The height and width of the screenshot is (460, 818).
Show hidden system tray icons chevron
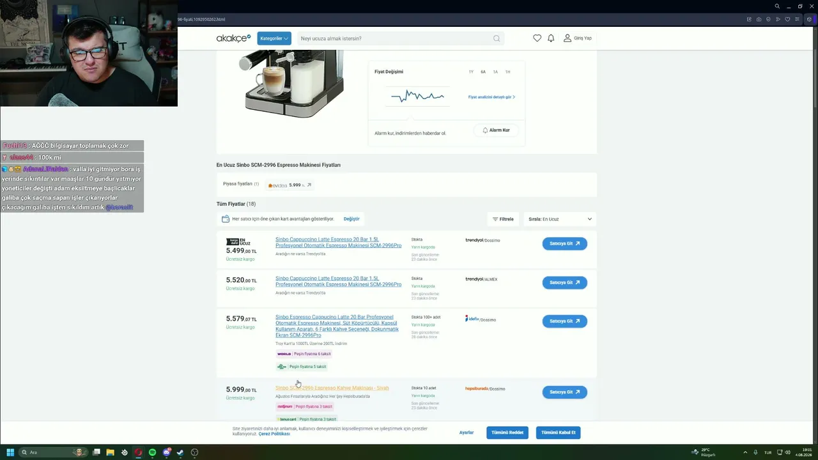[746, 452]
